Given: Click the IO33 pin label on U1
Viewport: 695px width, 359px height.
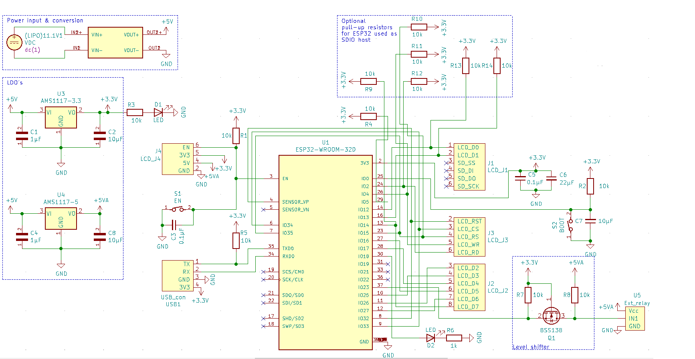Looking at the screenshot, I should tap(364, 327).
